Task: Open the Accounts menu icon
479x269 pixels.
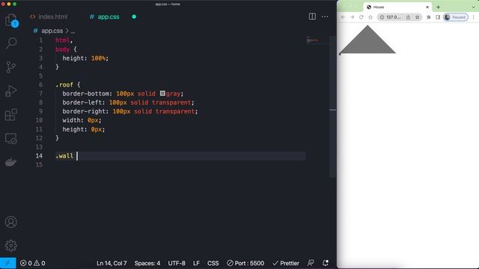Action: click(x=11, y=222)
